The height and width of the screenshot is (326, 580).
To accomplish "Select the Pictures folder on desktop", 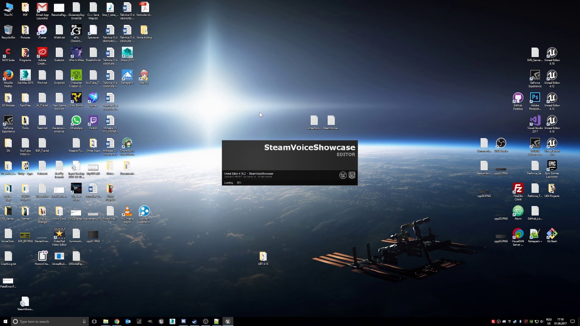I will point(25,32).
